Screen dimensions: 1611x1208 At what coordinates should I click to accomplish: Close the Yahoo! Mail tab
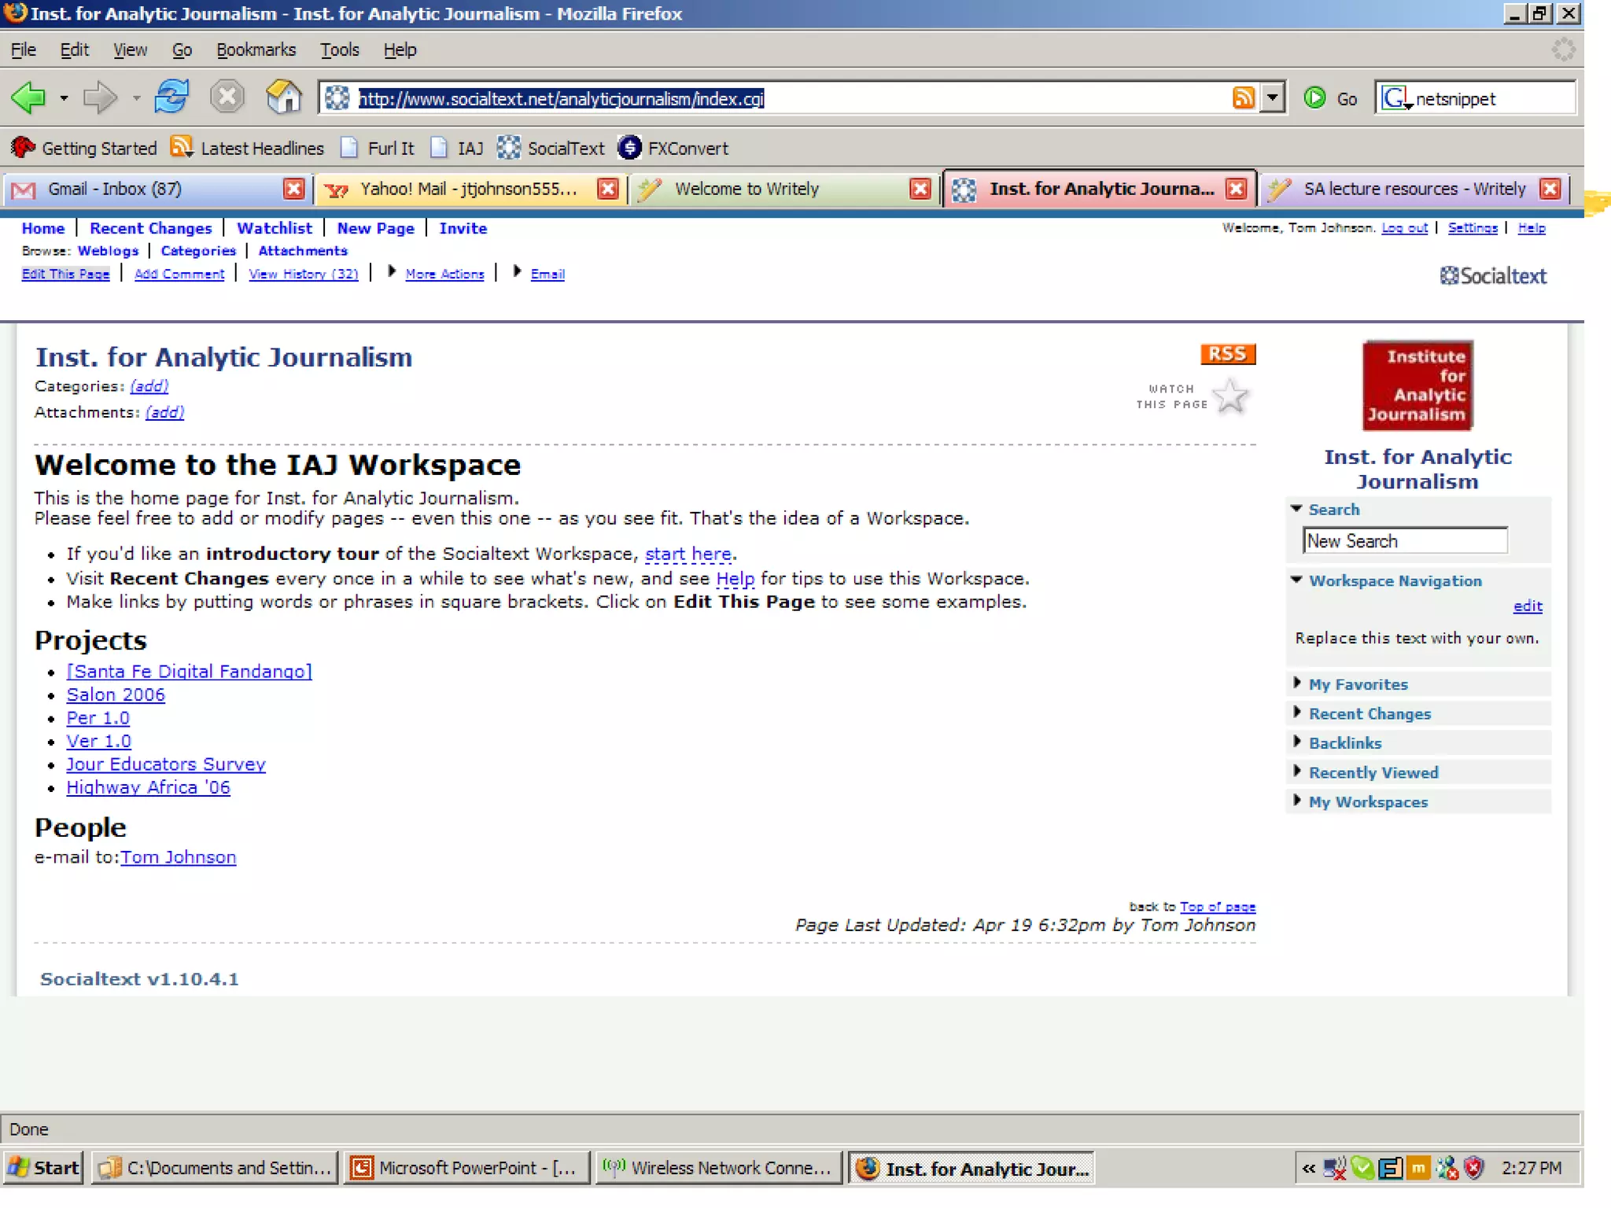click(607, 189)
